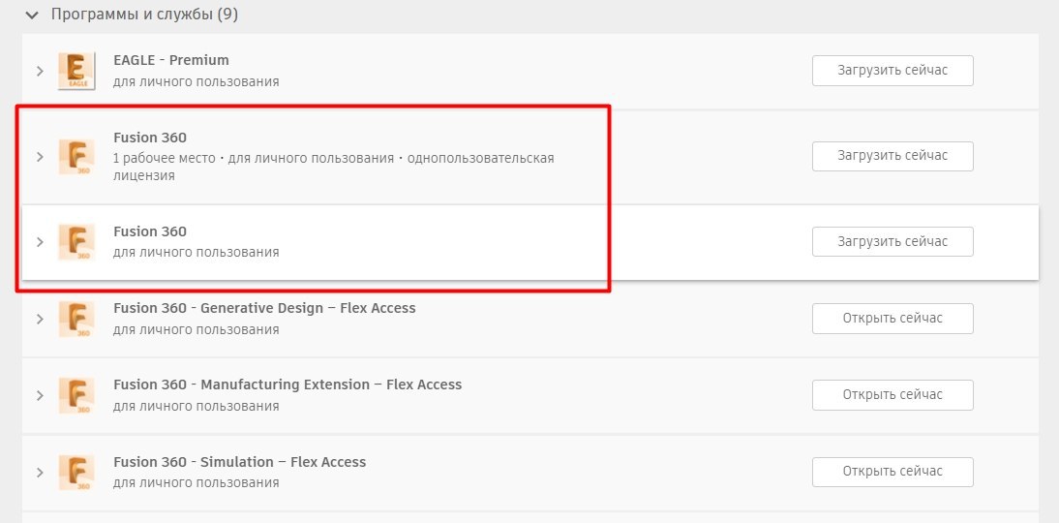This screenshot has height=523, width=1059.
Task: Expand the Generative Design Flex Access row chevron
Action: pos(40,319)
